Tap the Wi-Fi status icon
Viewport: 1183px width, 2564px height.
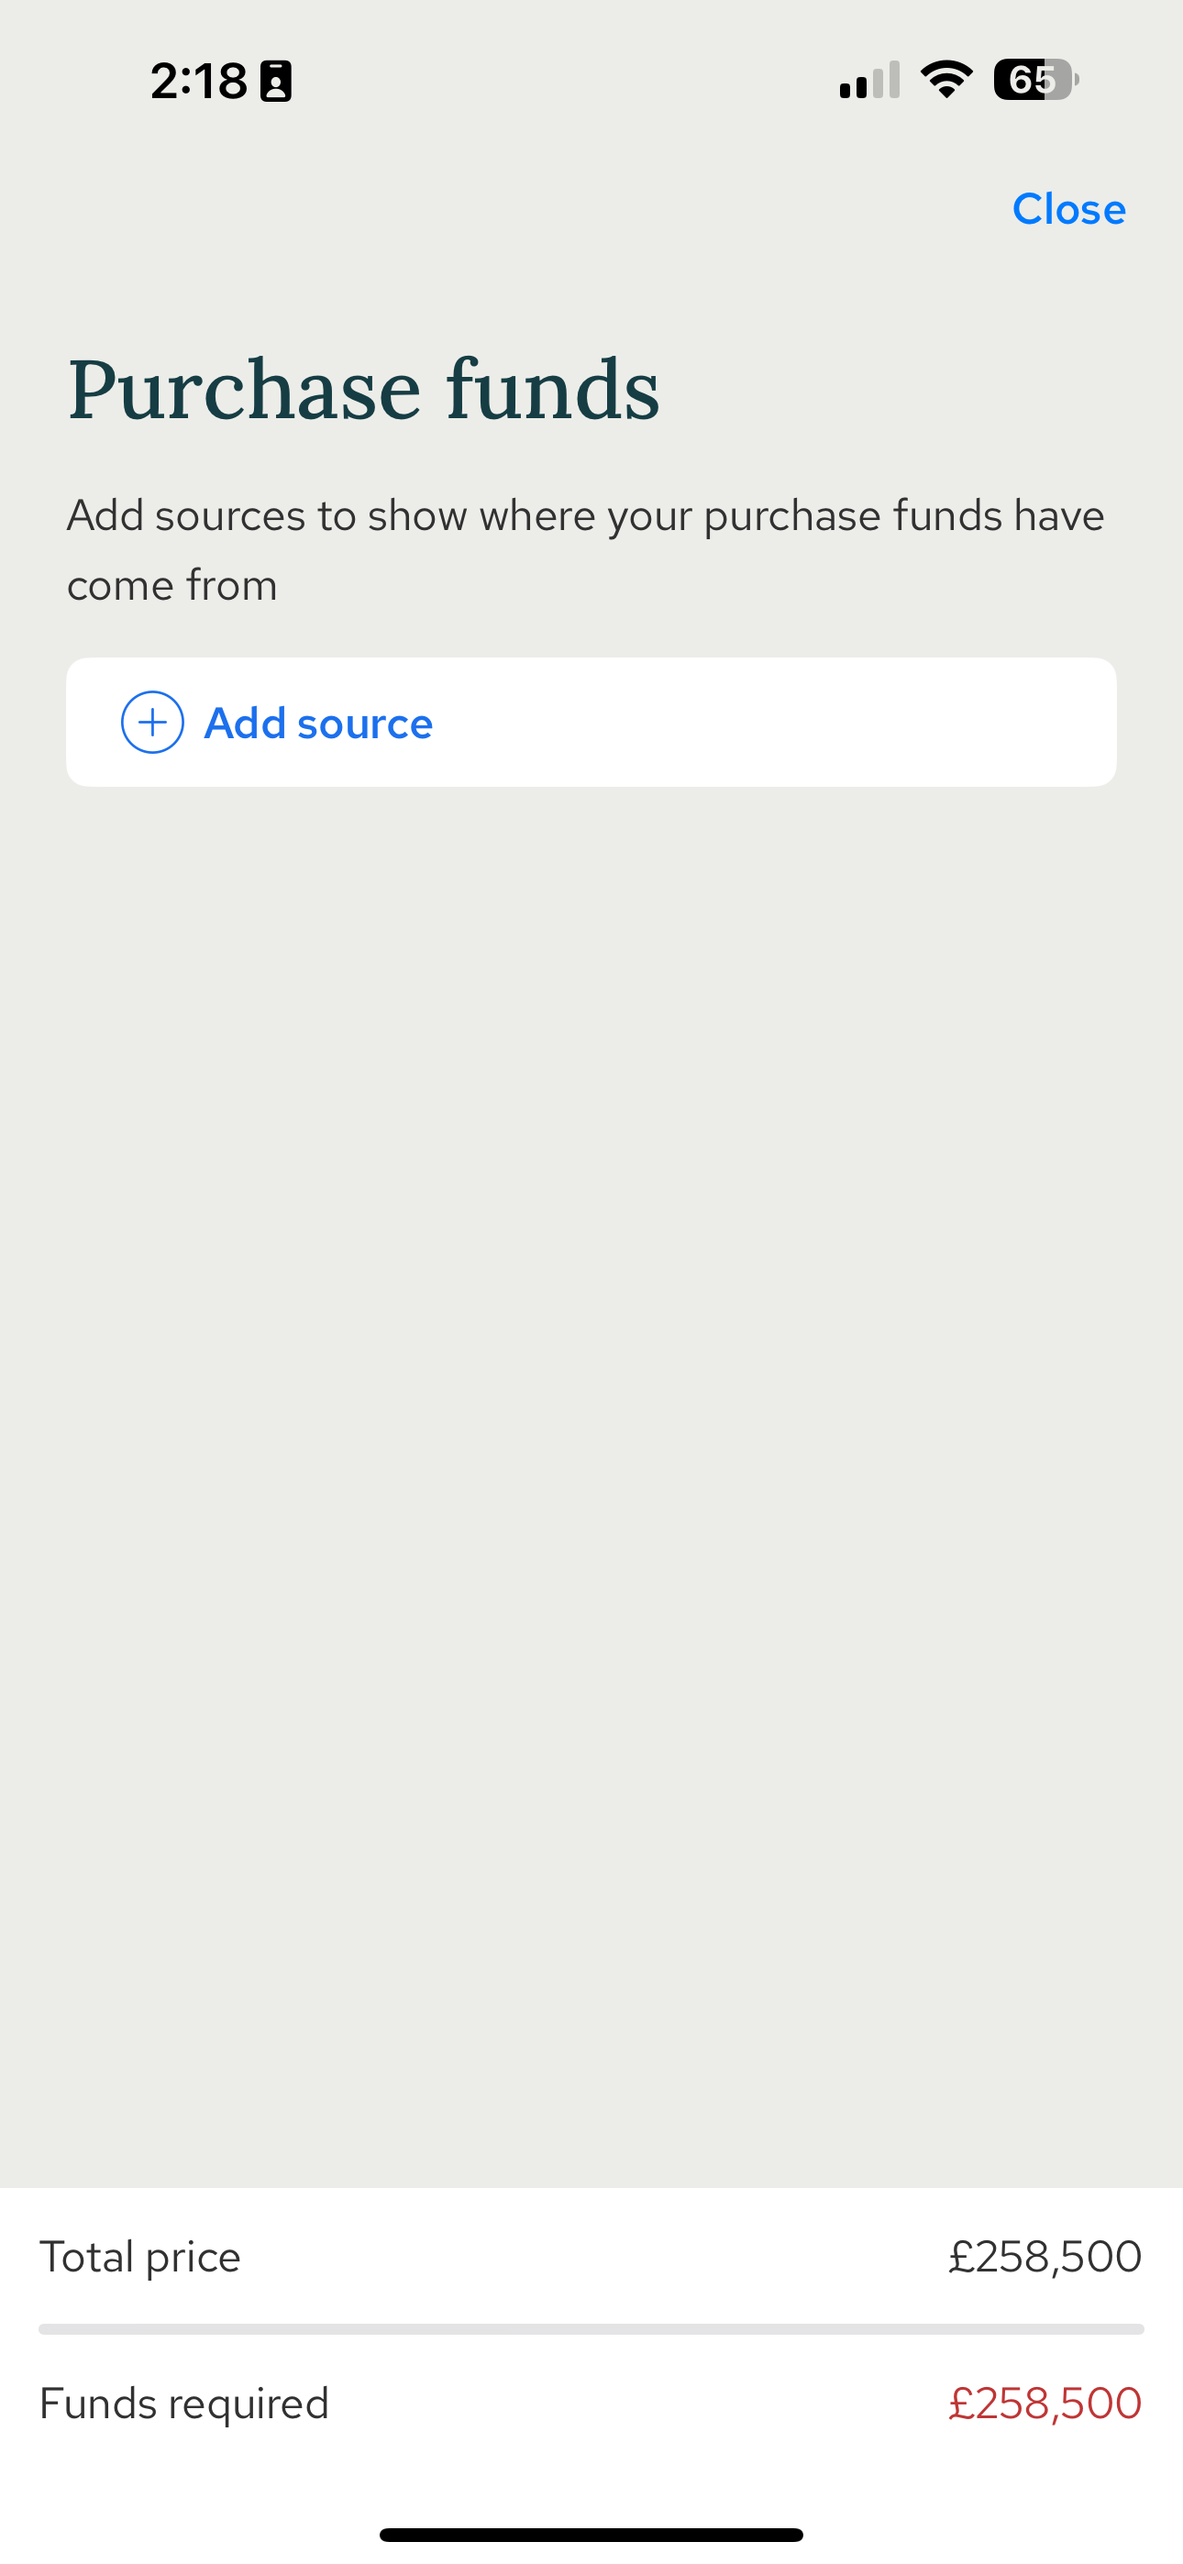point(947,80)
